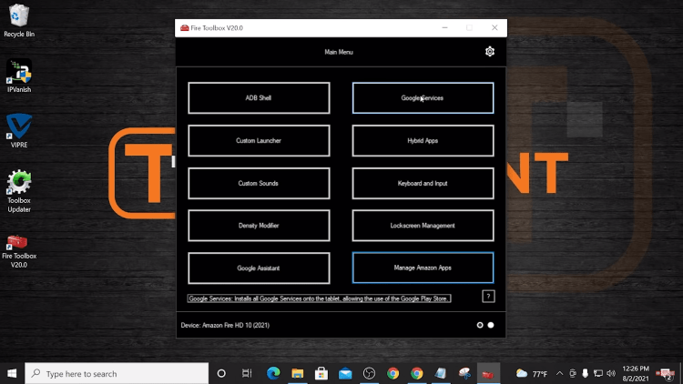Click the Fire Toolbox taskbar icon
The width and height of the screenshot is (683, 384).
[488, 374]
